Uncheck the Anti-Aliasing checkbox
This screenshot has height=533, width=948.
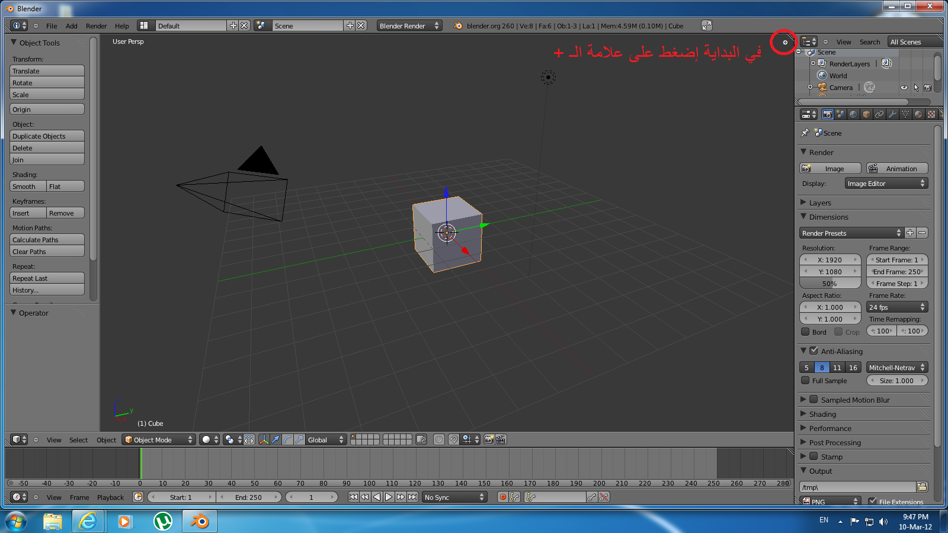pos(814,351)
